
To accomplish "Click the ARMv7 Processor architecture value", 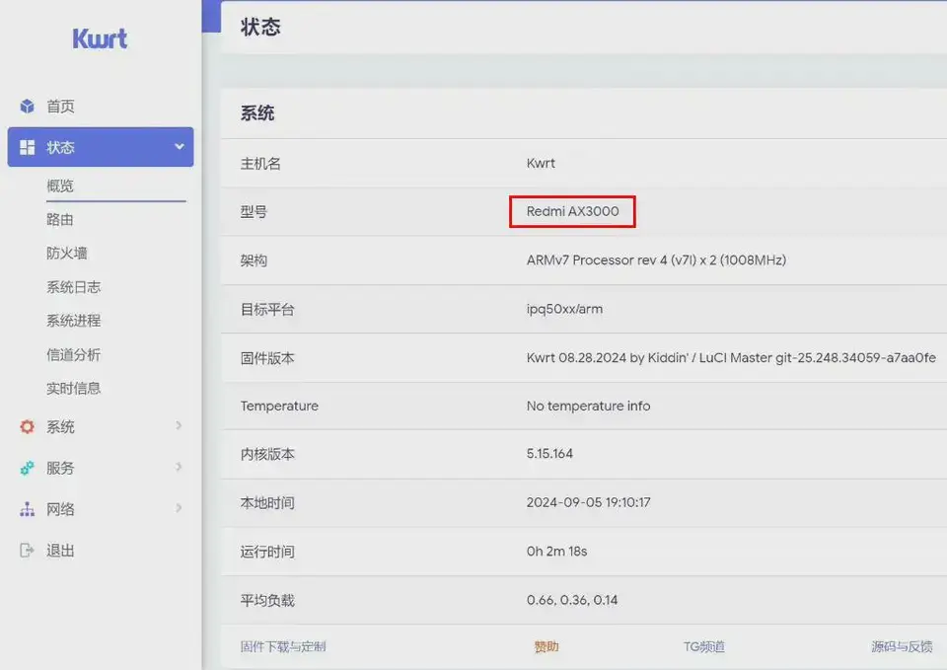I will tap(656, 261).
